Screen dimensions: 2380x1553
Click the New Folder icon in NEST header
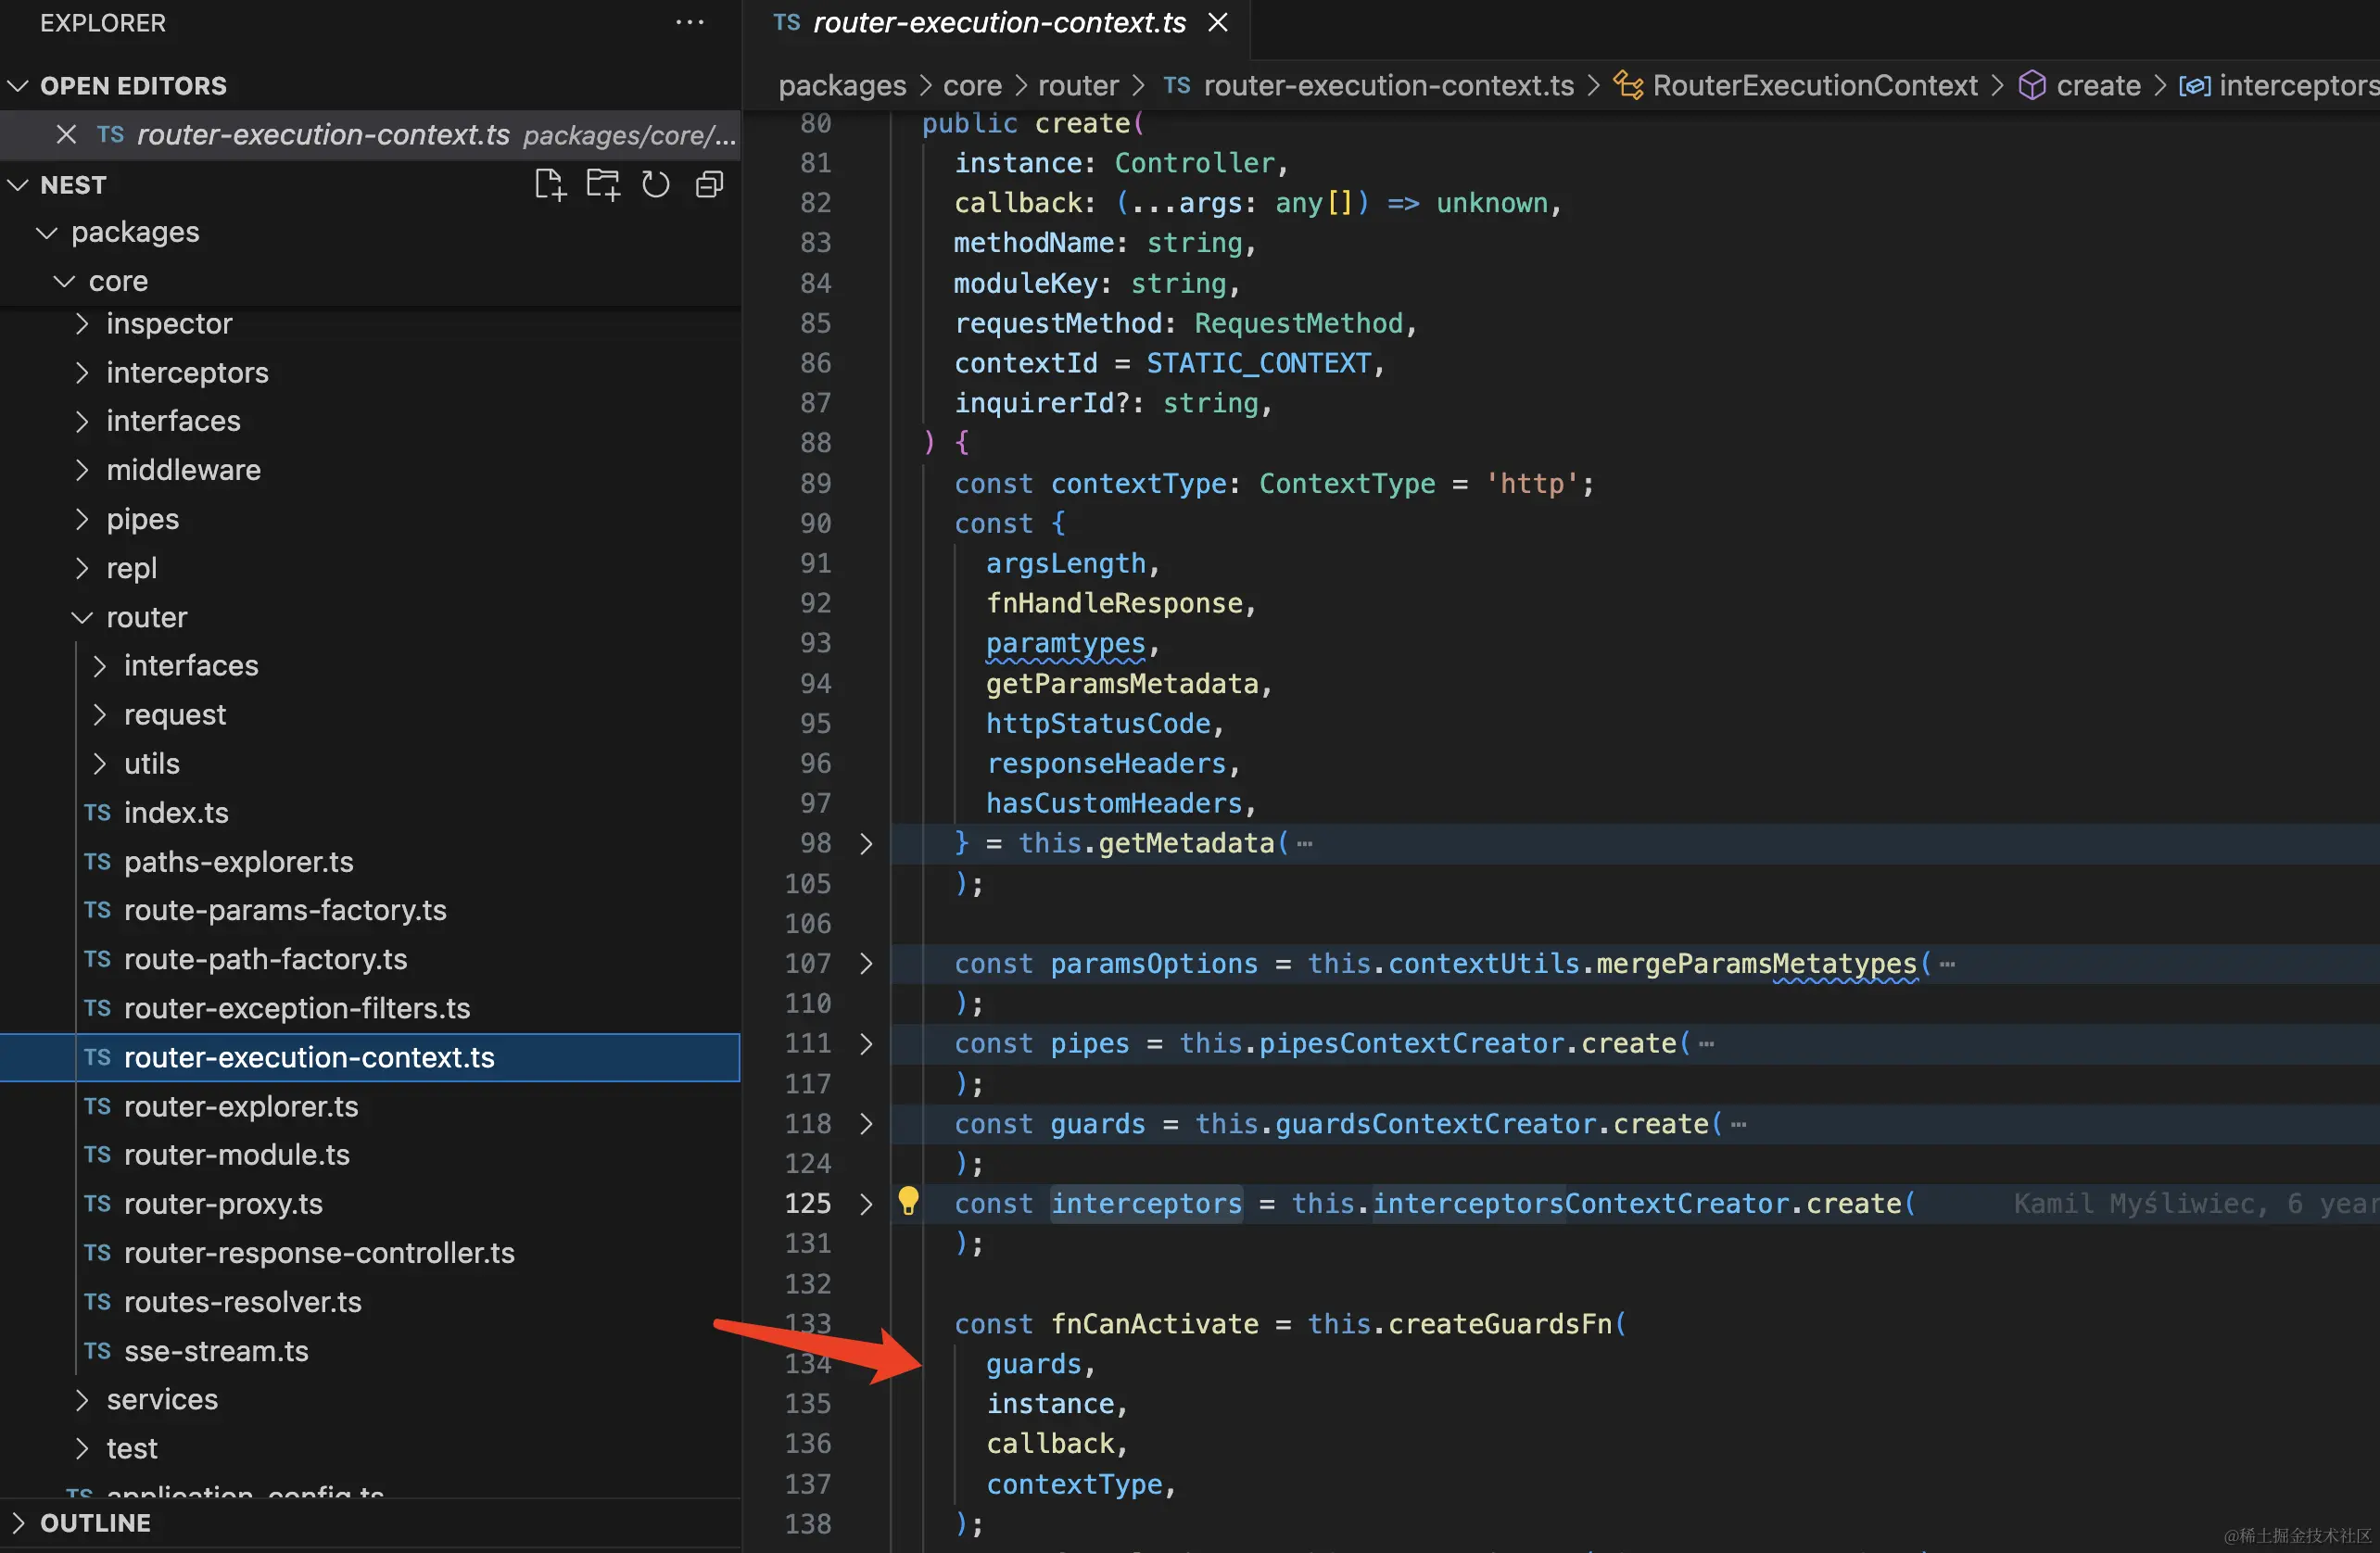pyautogui.click(x=602, y=185)
